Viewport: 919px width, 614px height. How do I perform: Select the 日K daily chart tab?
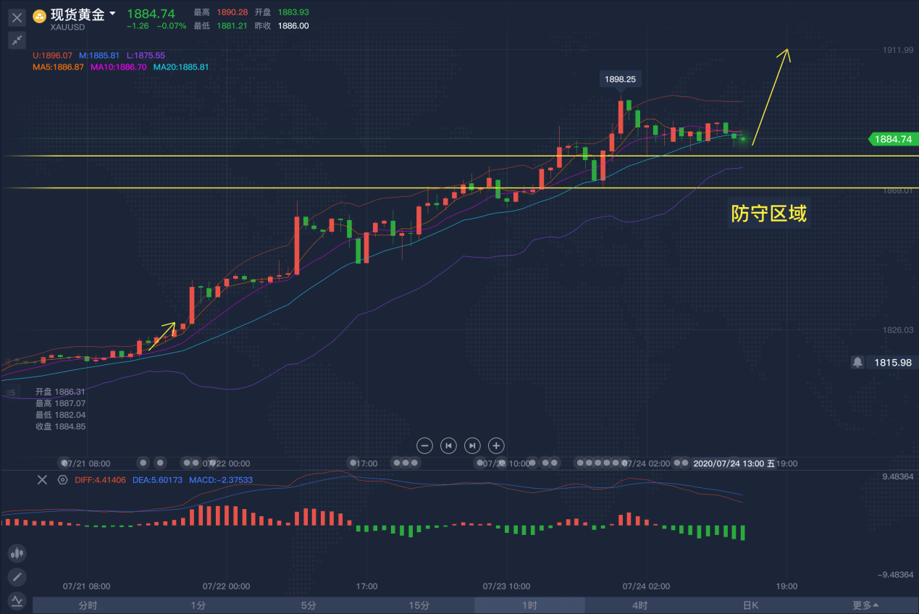point(750,605)
